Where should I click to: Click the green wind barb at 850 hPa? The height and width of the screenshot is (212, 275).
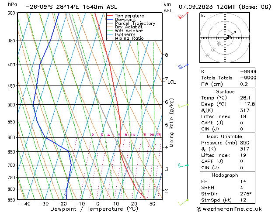pos(183,202)
